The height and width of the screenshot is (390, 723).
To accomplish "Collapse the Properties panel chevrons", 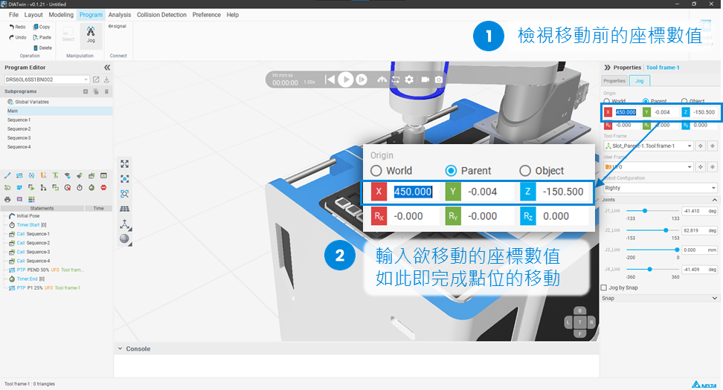I will (x=607, y=67).
